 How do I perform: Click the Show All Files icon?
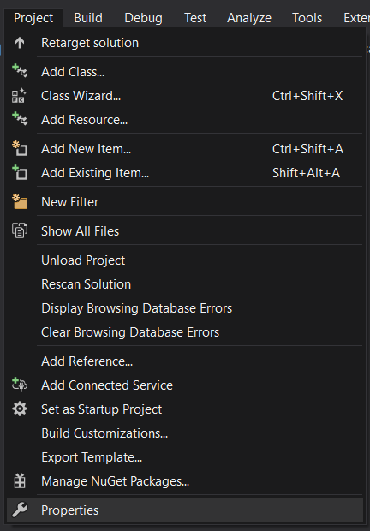20,231
